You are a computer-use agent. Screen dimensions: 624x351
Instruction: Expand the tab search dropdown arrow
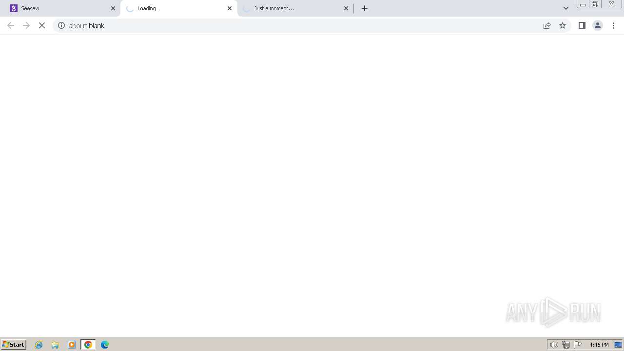tap(566, 8)
